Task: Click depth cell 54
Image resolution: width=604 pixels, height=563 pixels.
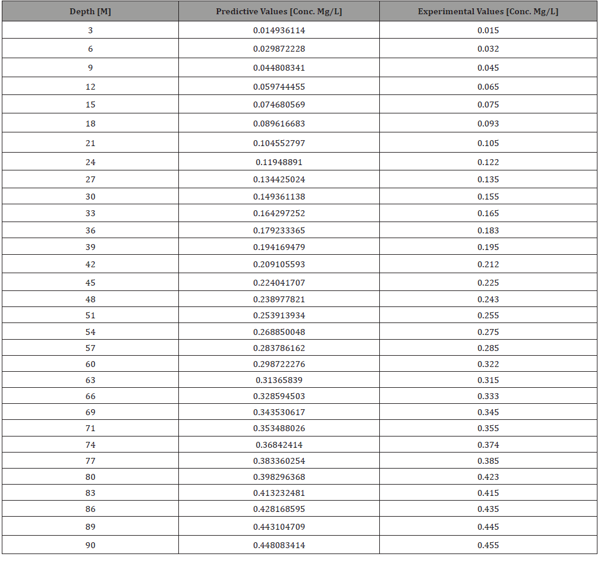Action: (x=90, y=332)
